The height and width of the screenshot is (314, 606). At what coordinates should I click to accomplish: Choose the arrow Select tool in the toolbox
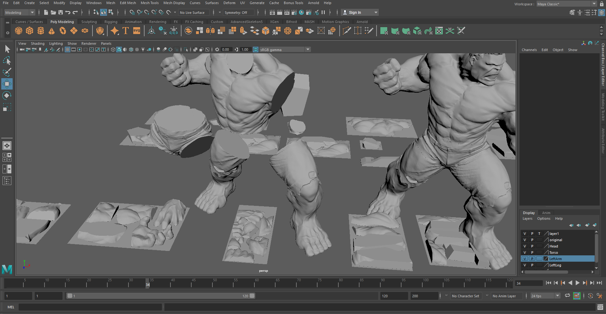[7, 49]
